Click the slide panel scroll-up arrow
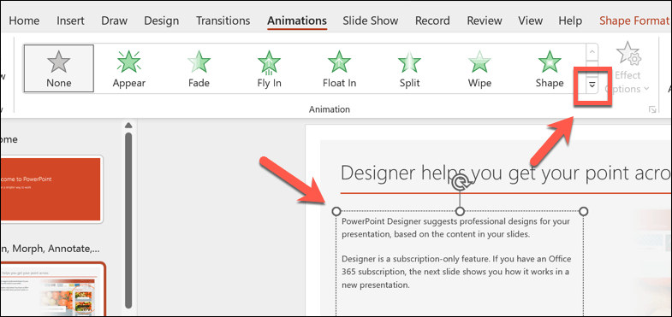Screen dimensions: 672x317 pyautogui.click(x=128, y=126)
